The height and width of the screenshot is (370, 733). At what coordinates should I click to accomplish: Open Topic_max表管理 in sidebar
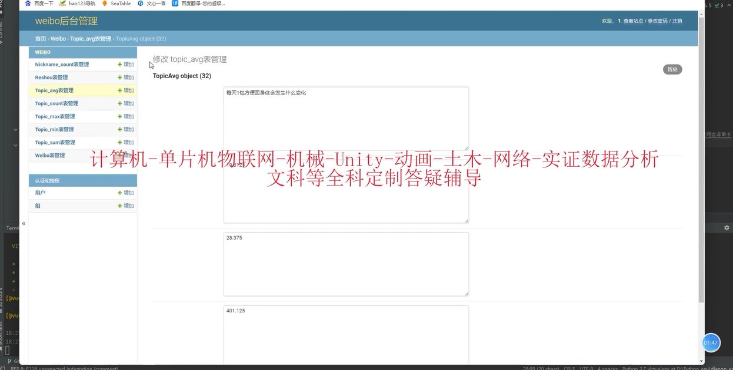click(55, 116)
